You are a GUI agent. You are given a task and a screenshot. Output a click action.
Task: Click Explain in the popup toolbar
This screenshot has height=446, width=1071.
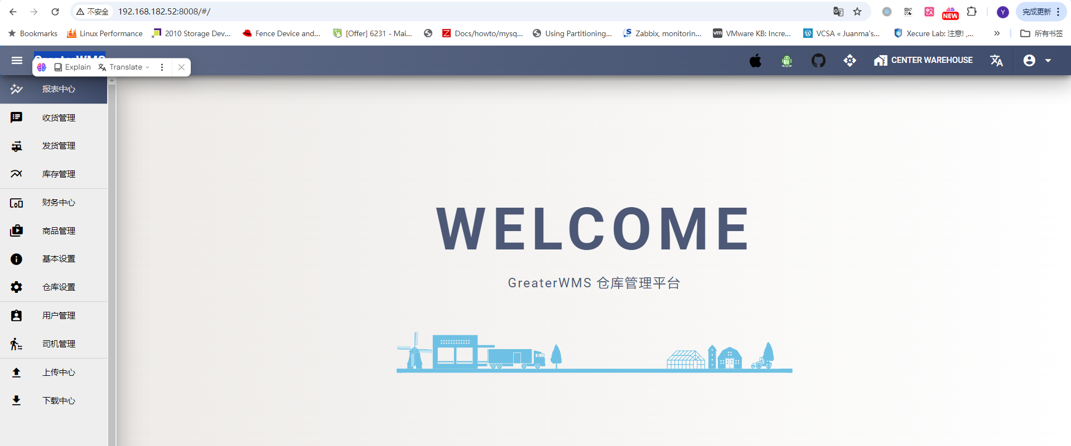(73, 67)
